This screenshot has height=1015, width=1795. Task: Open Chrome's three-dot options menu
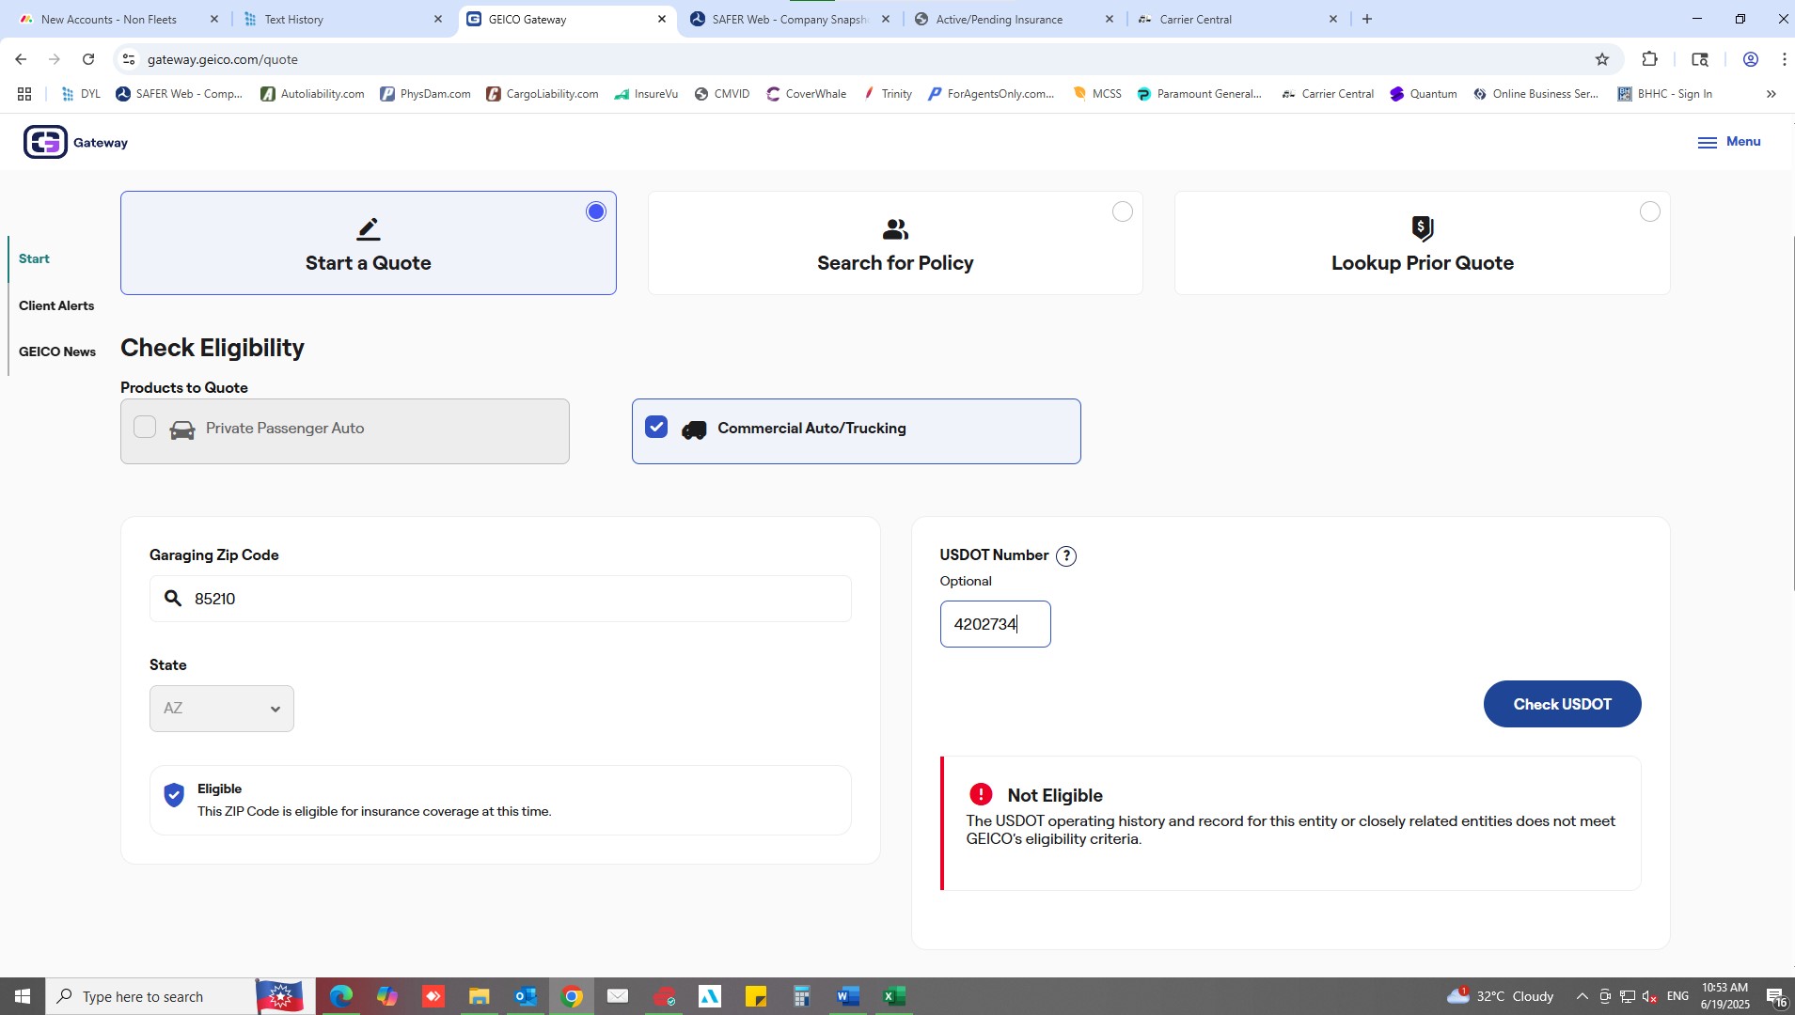pyautogui.click(x=1784, y=59)
